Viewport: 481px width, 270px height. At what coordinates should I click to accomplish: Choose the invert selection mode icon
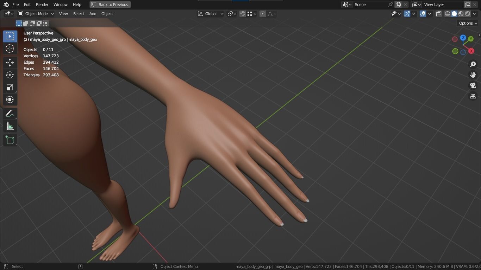point(39,23)
